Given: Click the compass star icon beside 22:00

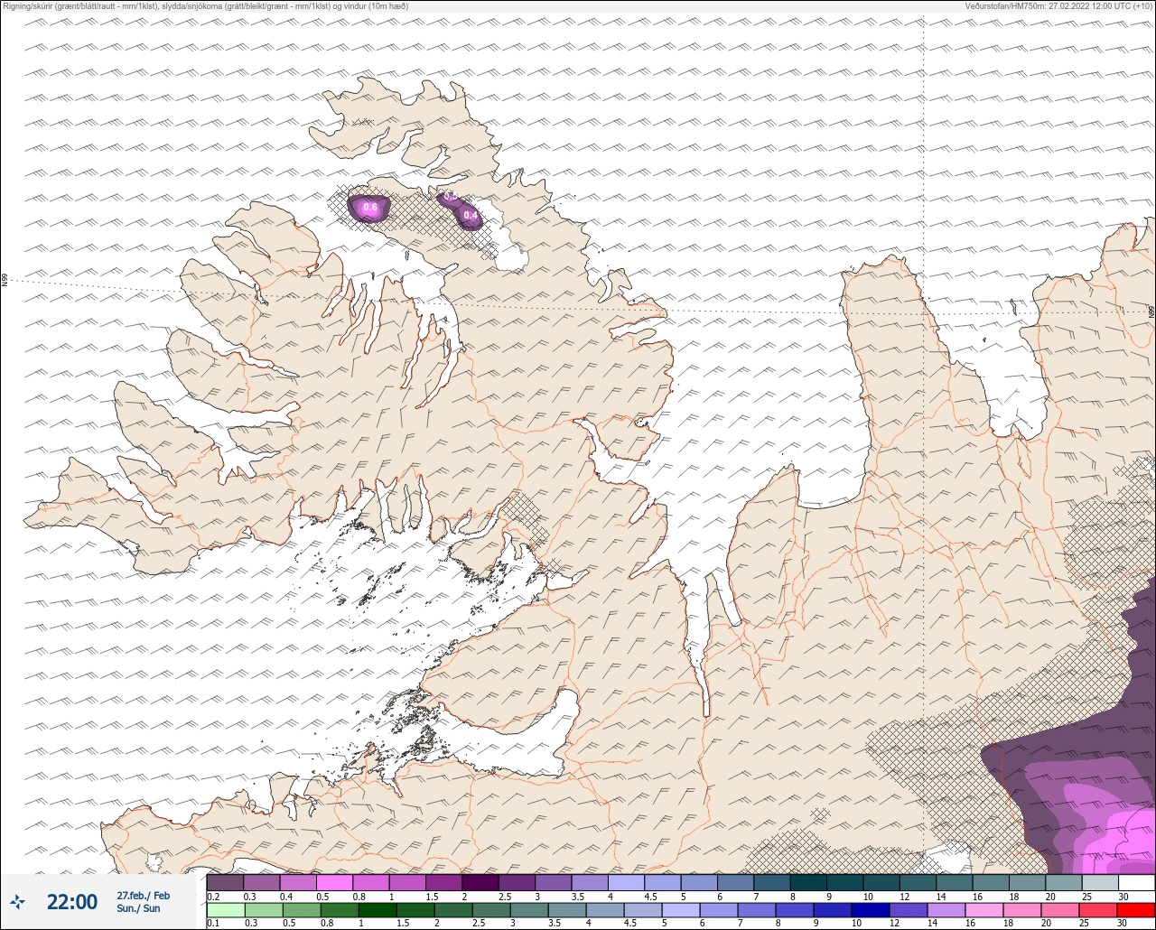Looking at the screenshot, I should (17, 901).
